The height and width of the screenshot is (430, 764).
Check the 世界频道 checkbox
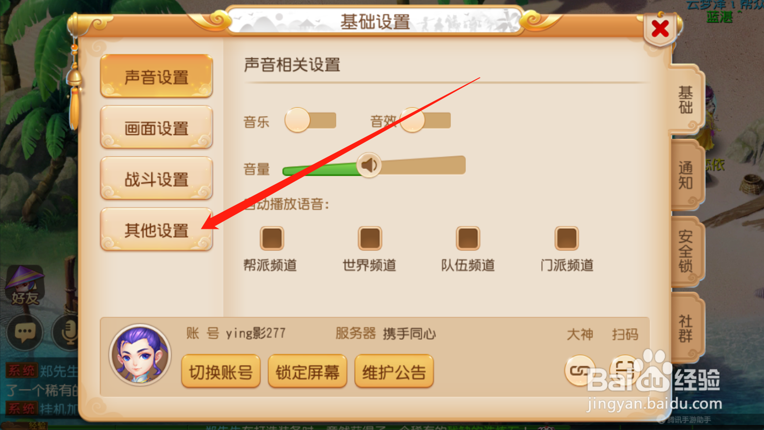point(370,238)
